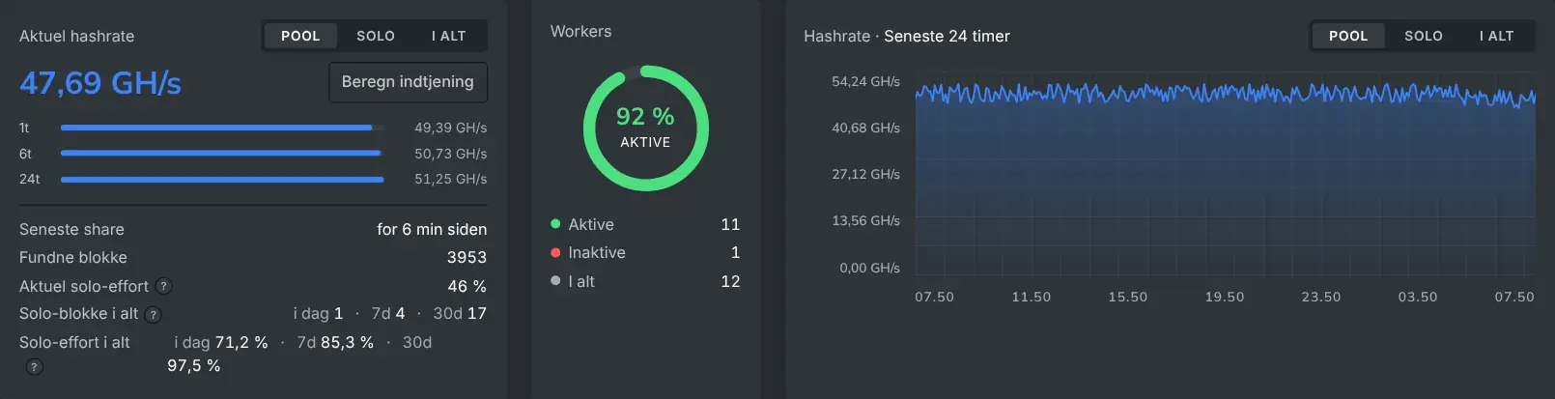Click the Fundne blokke label
This screenshot has height=399, width=1555.
pos(73,257)
